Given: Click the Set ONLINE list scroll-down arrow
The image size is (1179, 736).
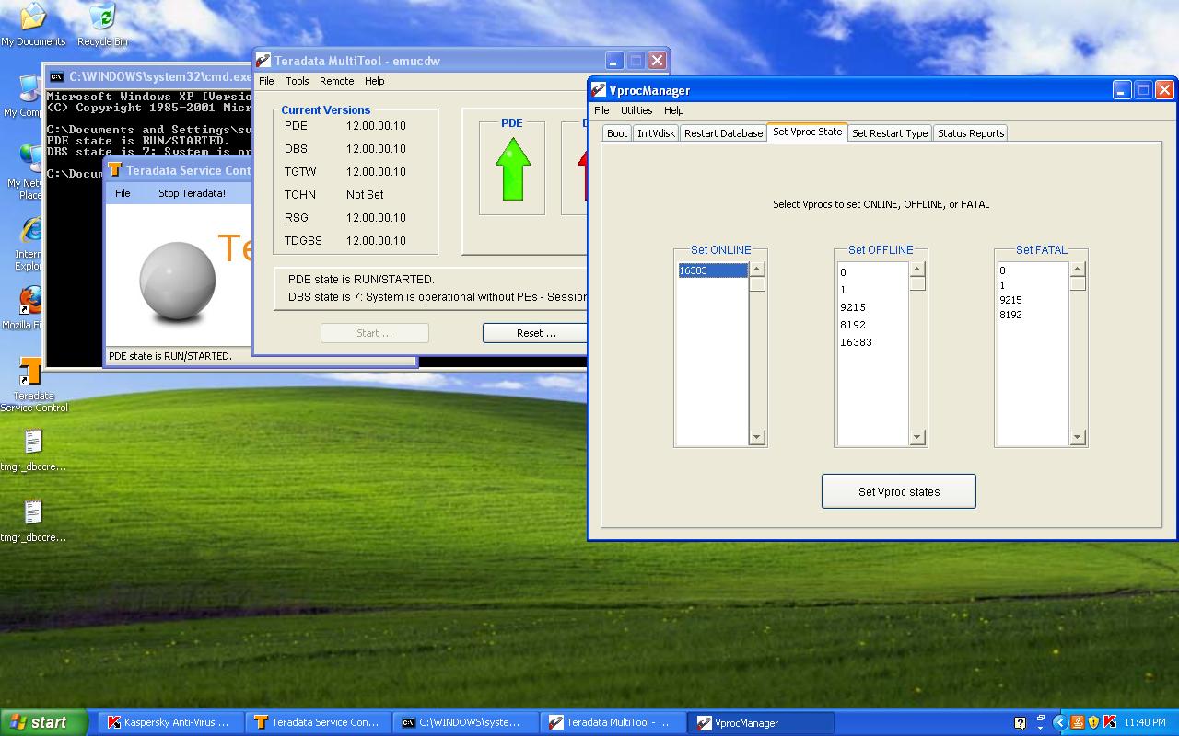Looking at the screenshot, I should pos(757,437).
